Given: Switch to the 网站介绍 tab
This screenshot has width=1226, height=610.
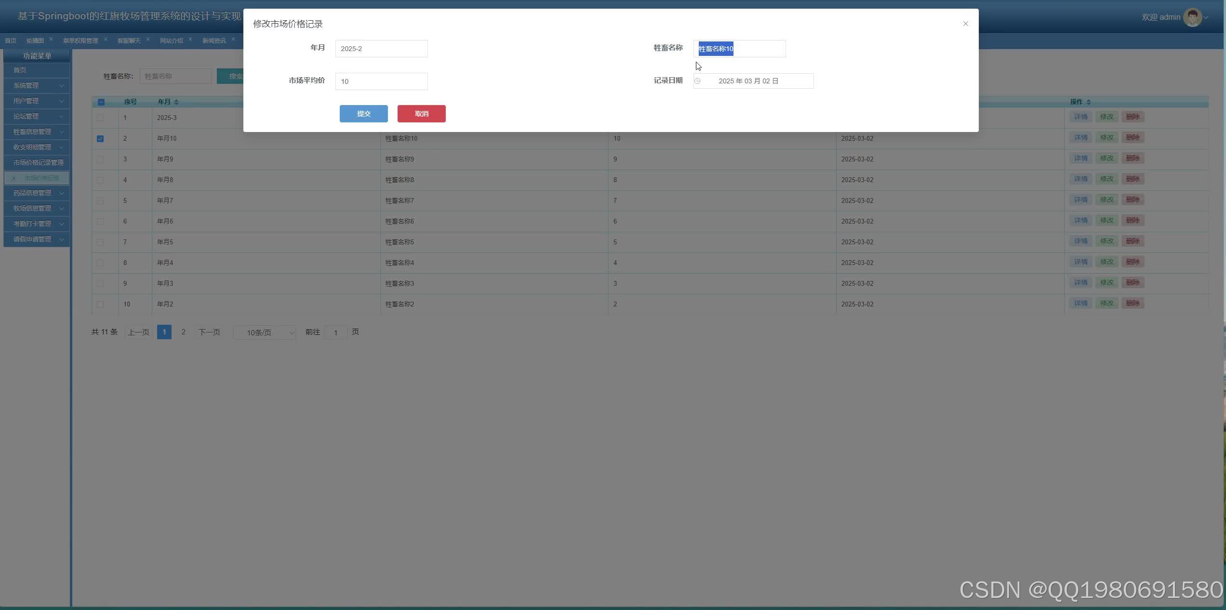Looking at the screenshot, I should click(171, 41).
